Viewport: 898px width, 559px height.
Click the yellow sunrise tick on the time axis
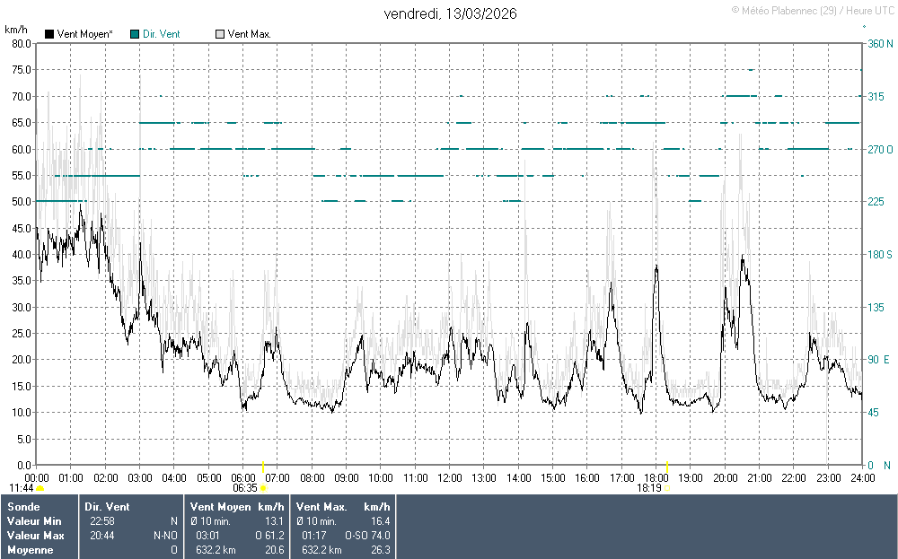(262, 466)
